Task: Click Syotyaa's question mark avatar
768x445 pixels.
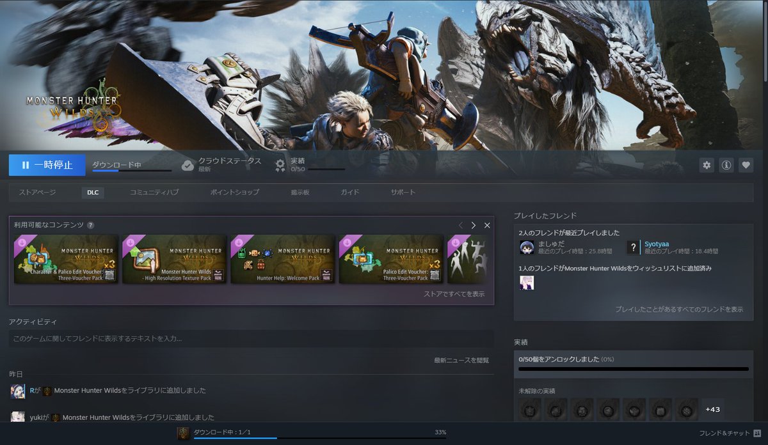Action: click(x=634, y=247)
